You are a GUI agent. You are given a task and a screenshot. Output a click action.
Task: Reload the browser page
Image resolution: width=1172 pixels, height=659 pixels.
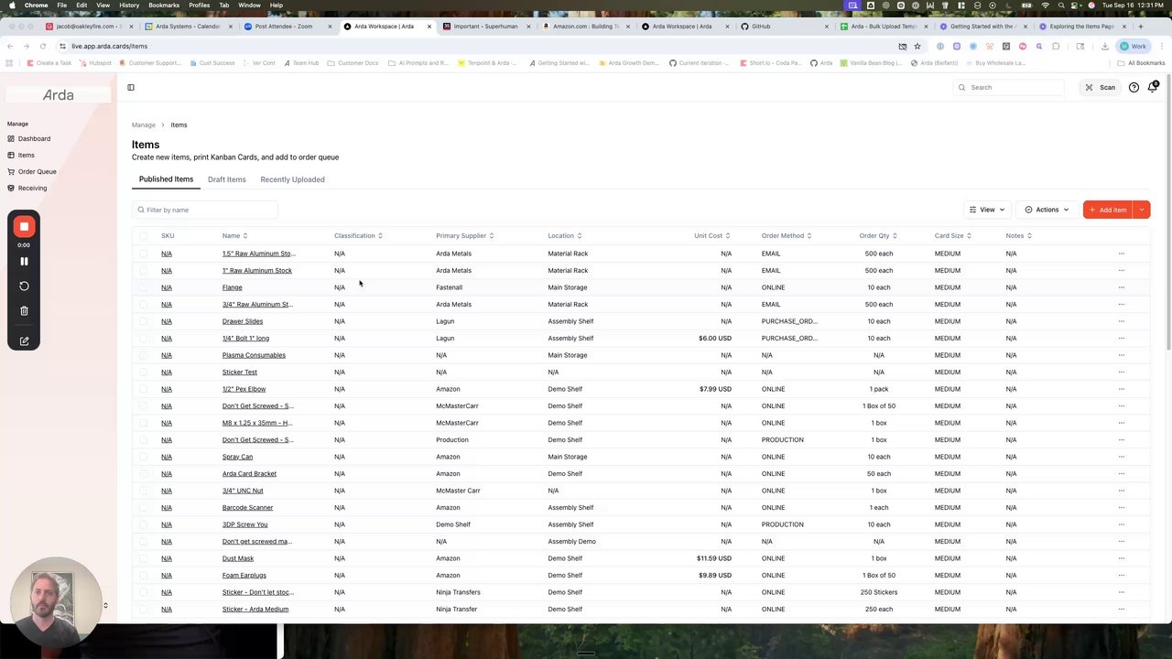point(43,46)
